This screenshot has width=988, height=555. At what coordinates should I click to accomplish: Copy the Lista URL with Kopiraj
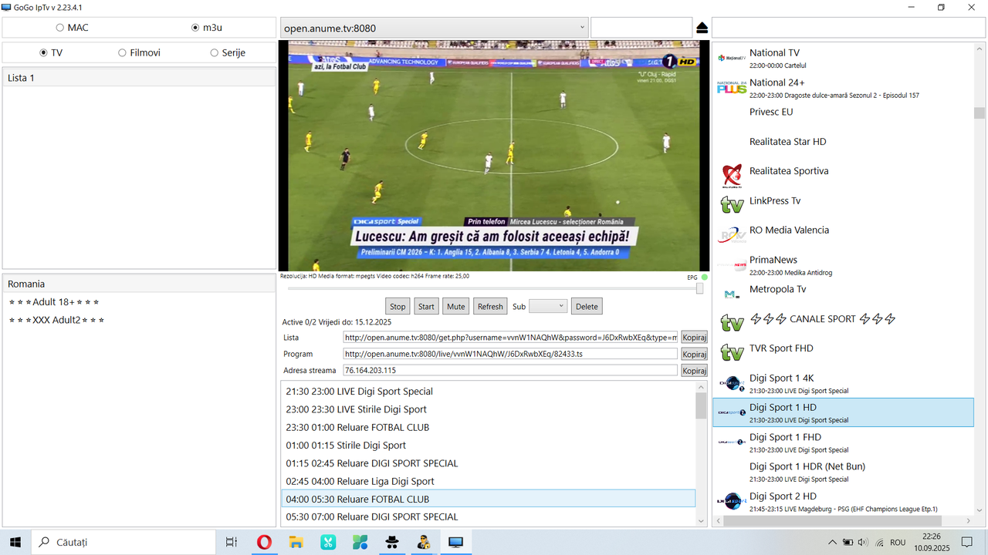click(694, 337)
